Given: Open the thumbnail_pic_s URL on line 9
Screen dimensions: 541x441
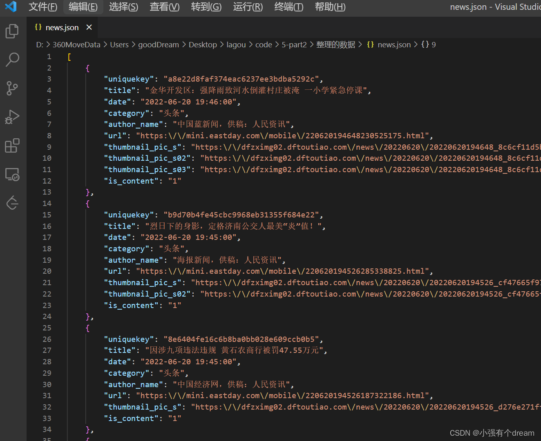Looking at the screenshot, I should pos(368,147).
